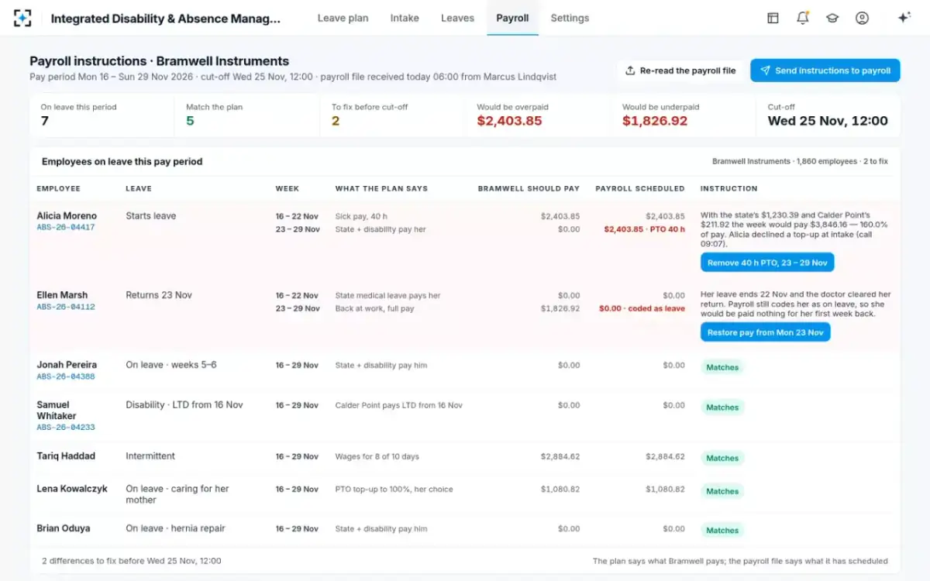Open case link ABS-26-04112
Viewport: 930px width, 581px height.
pos(66,307)
